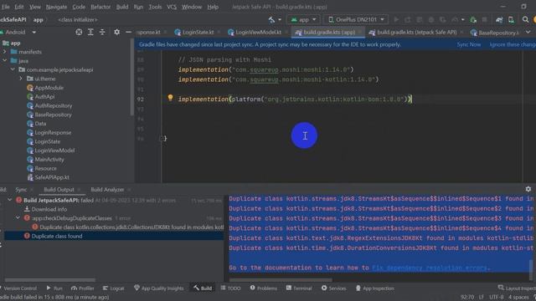Screen dimensions: 536x301
Task: Click the build output horizontal scrollbar
Action: (x=281, y=280)
